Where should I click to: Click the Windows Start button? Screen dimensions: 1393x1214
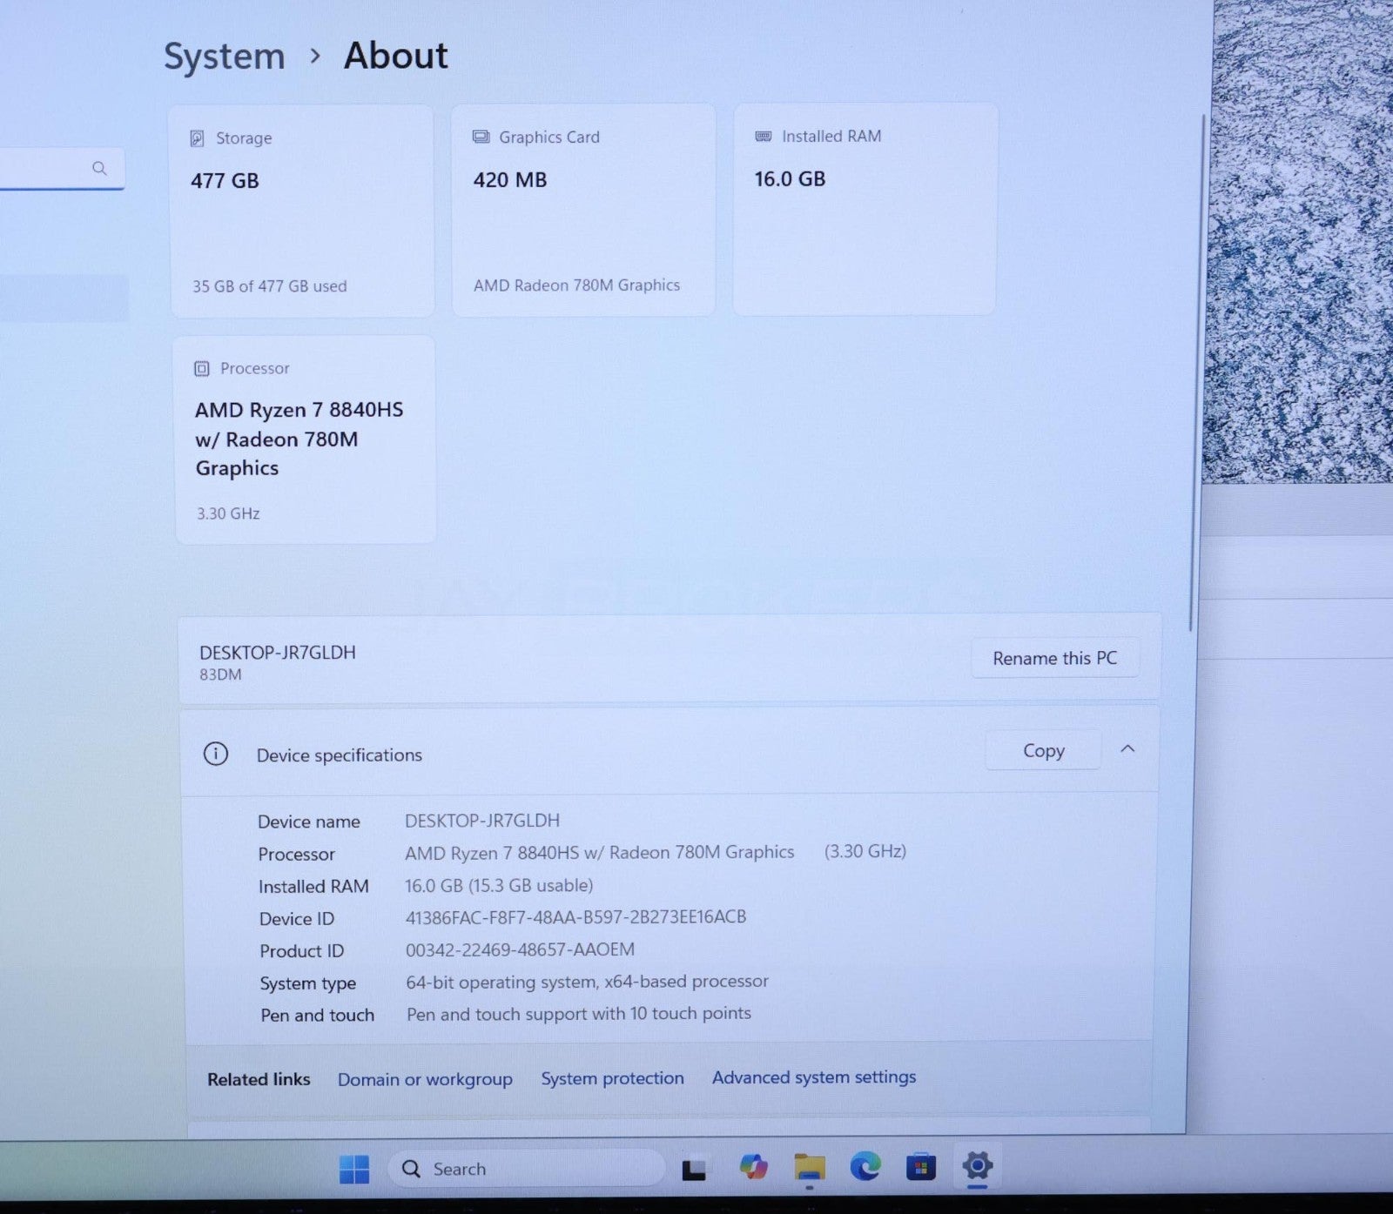pyautogui.click(x=353, y=1169)
